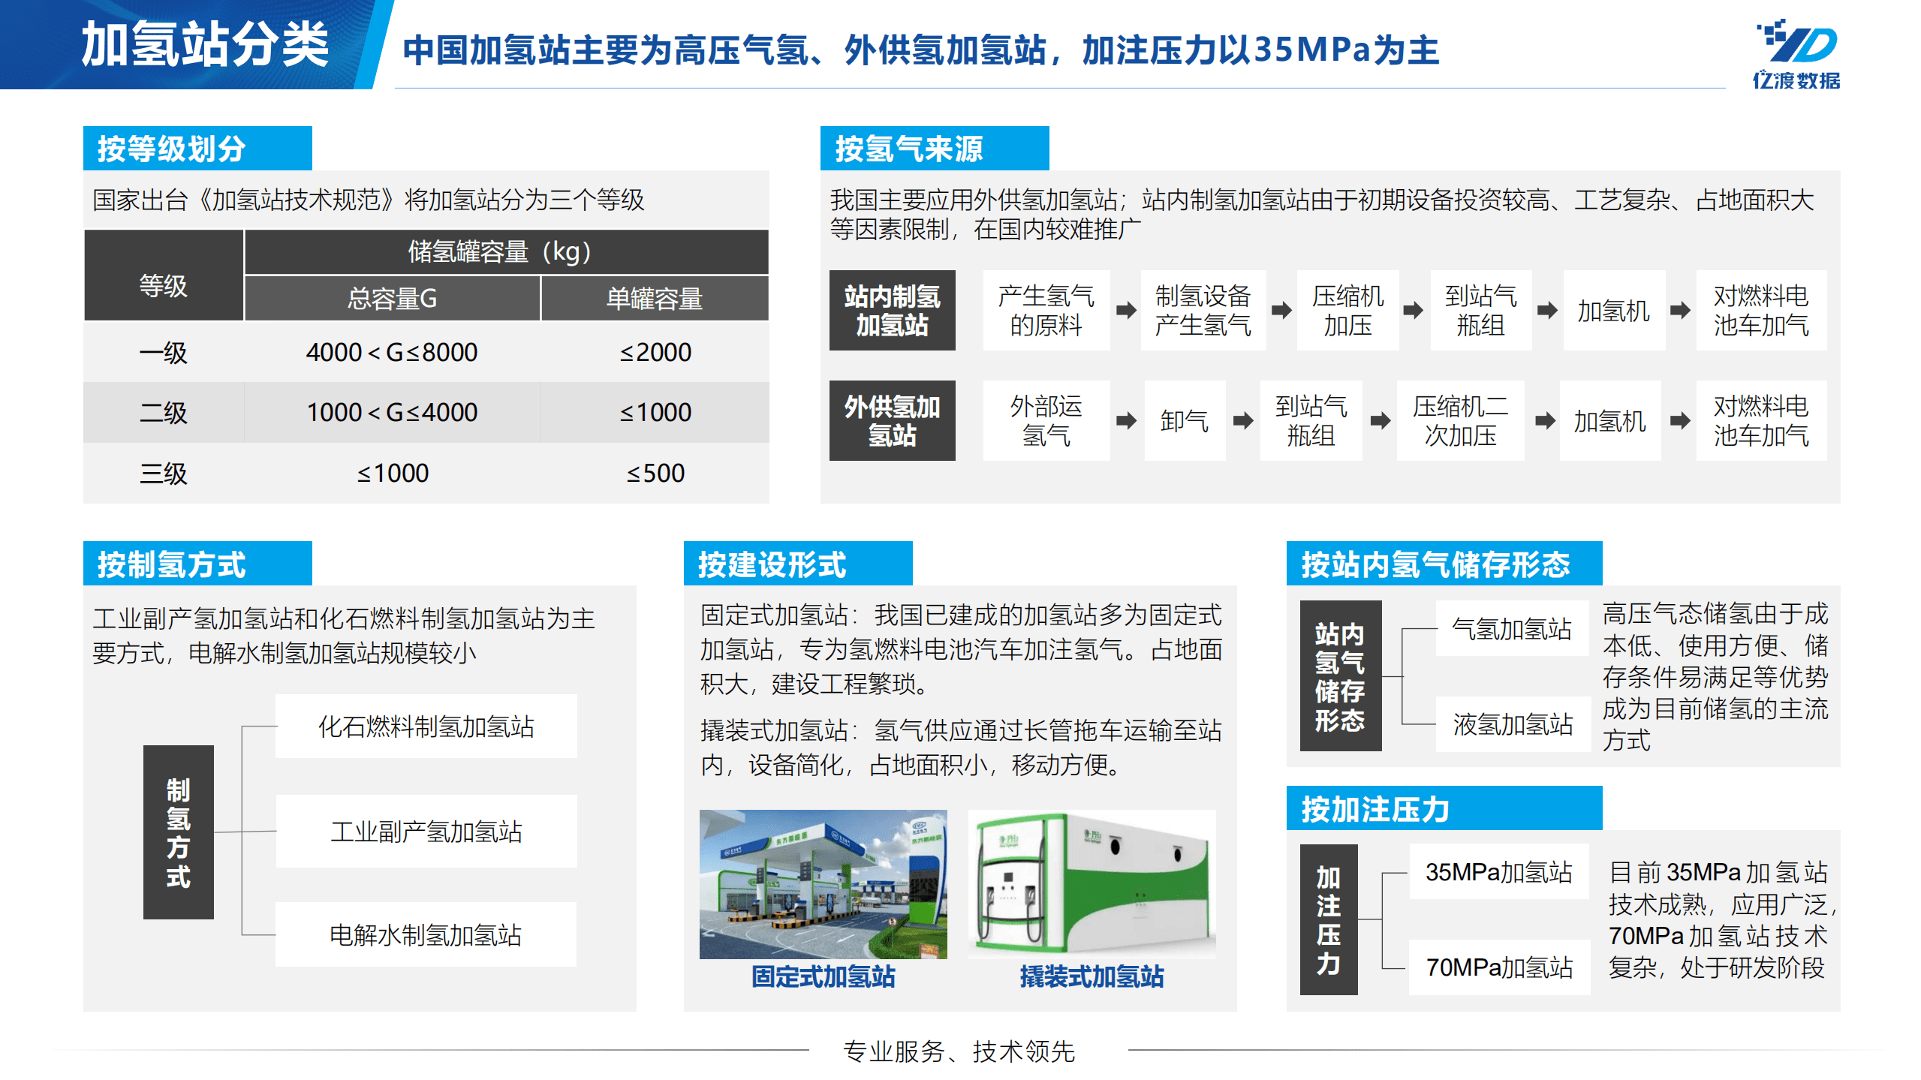Select the 到站气瓶组 step
Viewport: 1921px width, 1080px height.
tap(1480, 311)
